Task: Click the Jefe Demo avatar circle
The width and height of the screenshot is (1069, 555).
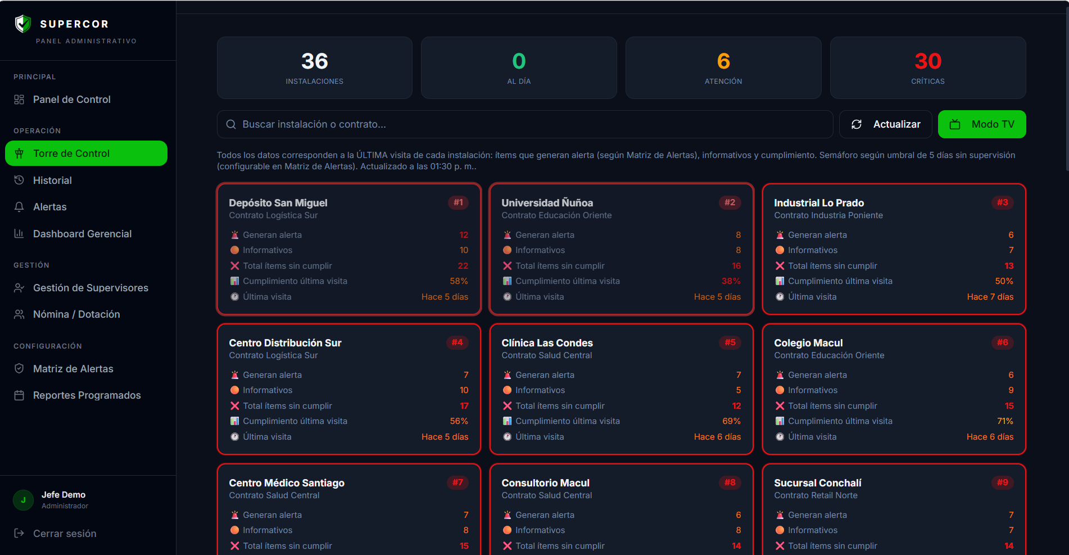Action: (x=23, y=500)
